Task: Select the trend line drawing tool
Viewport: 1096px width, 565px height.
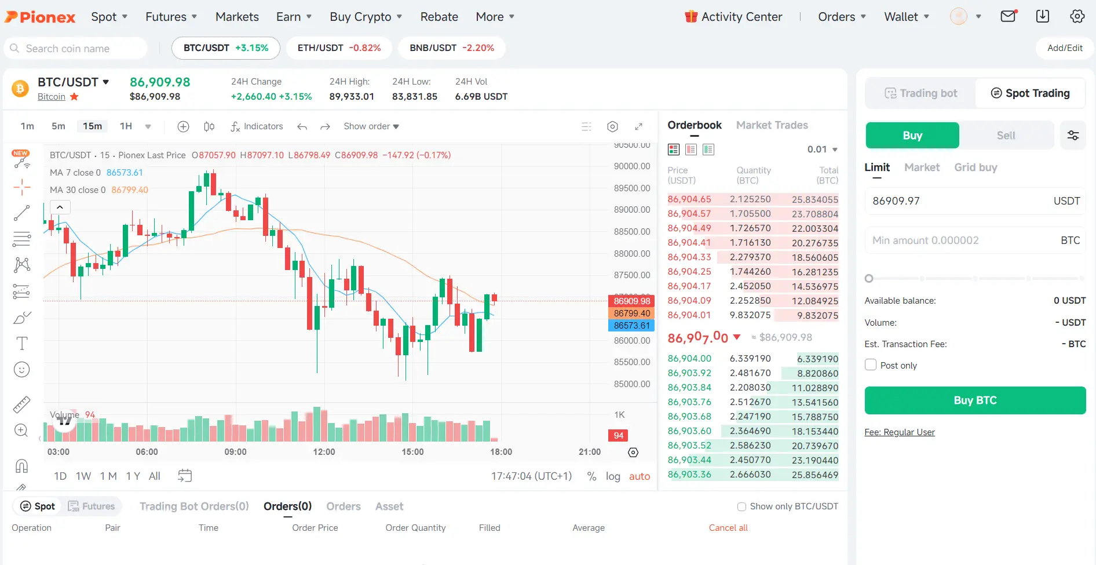Action: pyautogui.click(x=21, y=213)
